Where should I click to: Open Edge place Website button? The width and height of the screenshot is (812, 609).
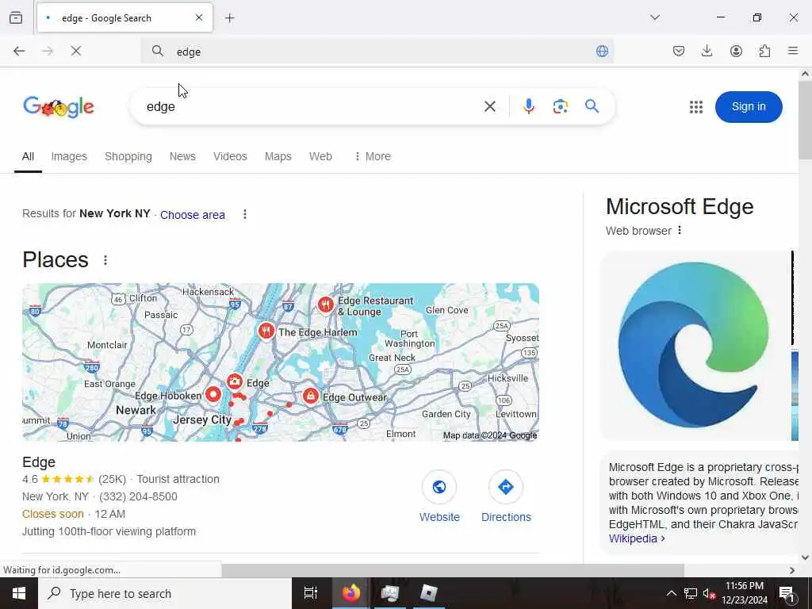point(439,497)
